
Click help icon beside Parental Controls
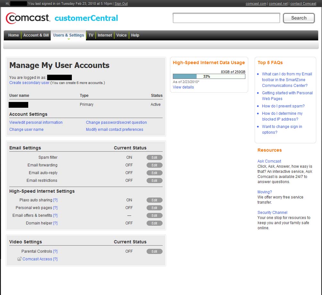tap(55, 251)
